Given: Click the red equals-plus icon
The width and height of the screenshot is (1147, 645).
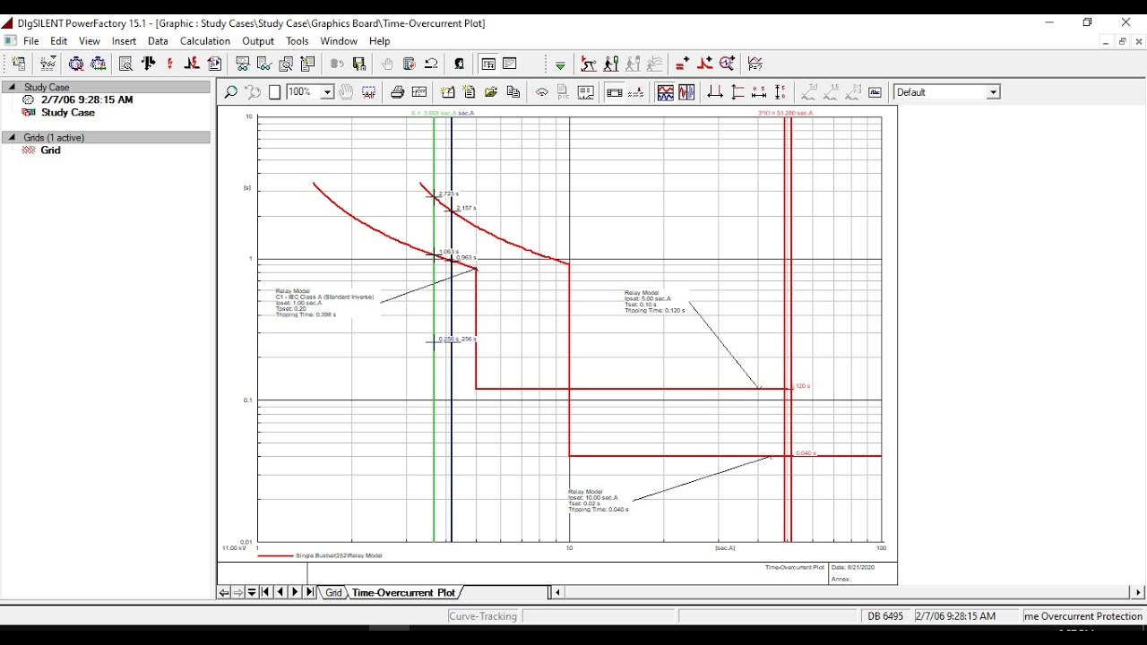Looking at the screenshot, I should pyautogui.click(x=683, y=64).
